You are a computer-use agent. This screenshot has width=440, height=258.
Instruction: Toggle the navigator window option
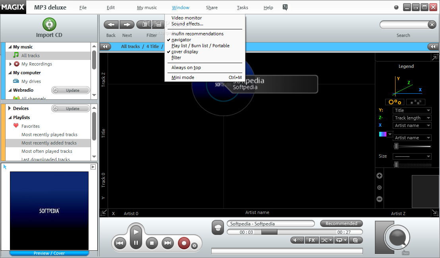click(x=181, y=40)
